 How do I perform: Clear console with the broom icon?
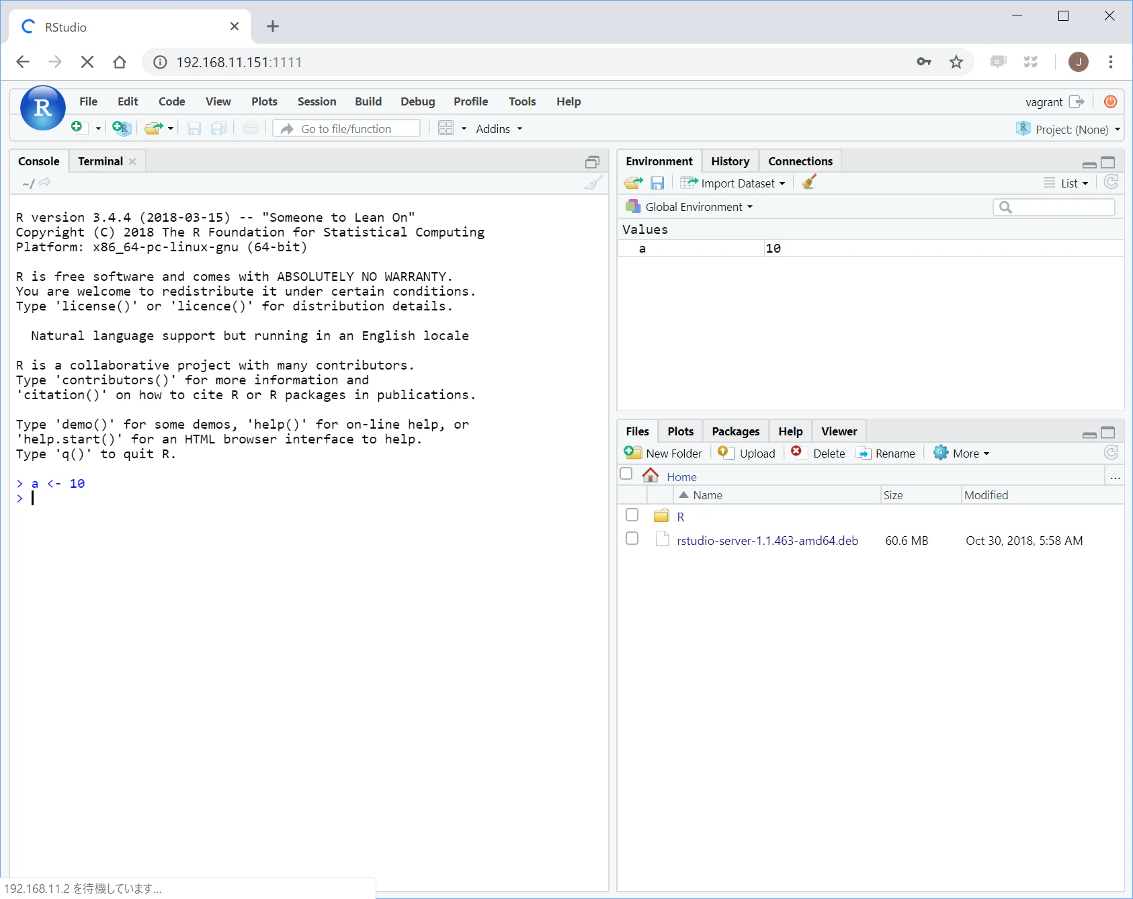click(593, 183)
